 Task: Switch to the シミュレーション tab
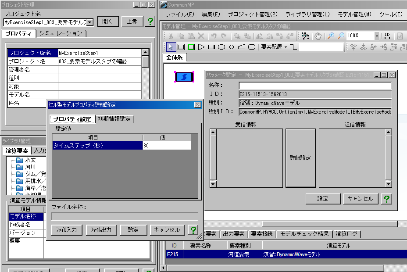61,33
